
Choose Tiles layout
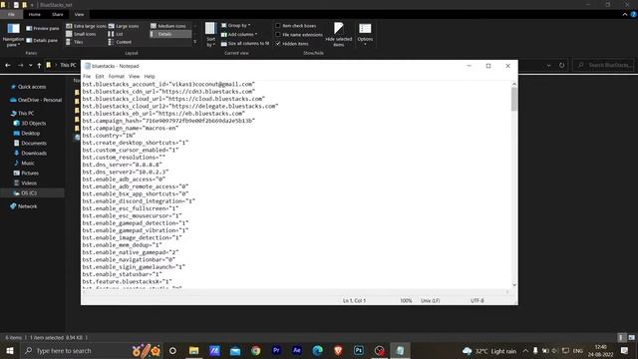pyautogui.click(x=75, y=42)
